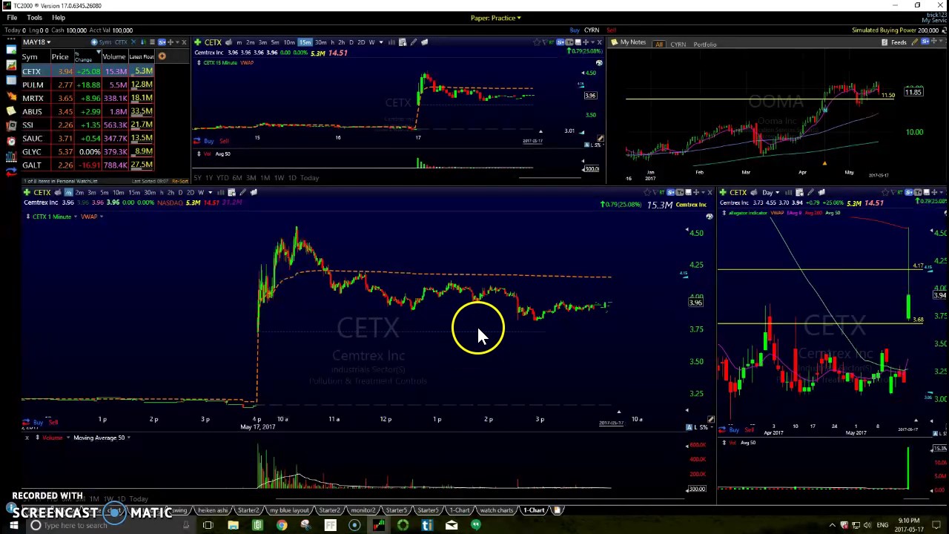Click pencil icon beside Feeds
Screen dimensions: 949x534
pos(914,42)
